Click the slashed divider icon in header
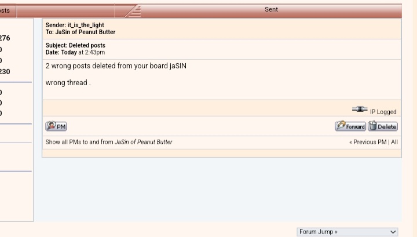This screenshot has width=417, height=237. pyautogui.click(x=134, y=10)
